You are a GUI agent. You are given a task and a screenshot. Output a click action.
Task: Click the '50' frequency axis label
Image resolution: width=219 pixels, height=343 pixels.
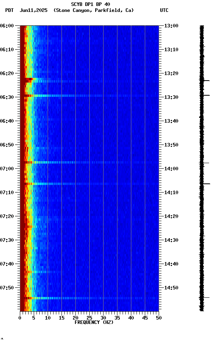(159, 318)
